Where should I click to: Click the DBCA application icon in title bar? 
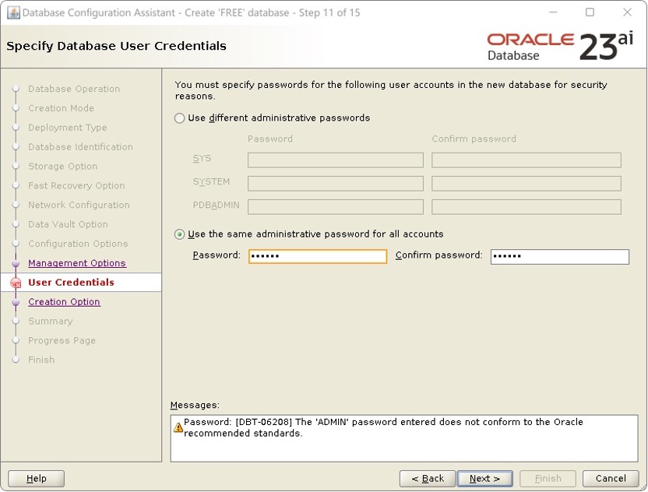12,12
